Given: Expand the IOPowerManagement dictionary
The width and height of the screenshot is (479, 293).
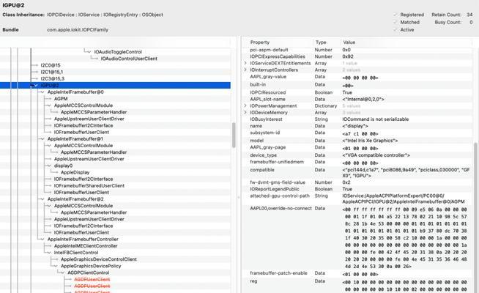Looking at the screenshot, I should click(245, 105).
